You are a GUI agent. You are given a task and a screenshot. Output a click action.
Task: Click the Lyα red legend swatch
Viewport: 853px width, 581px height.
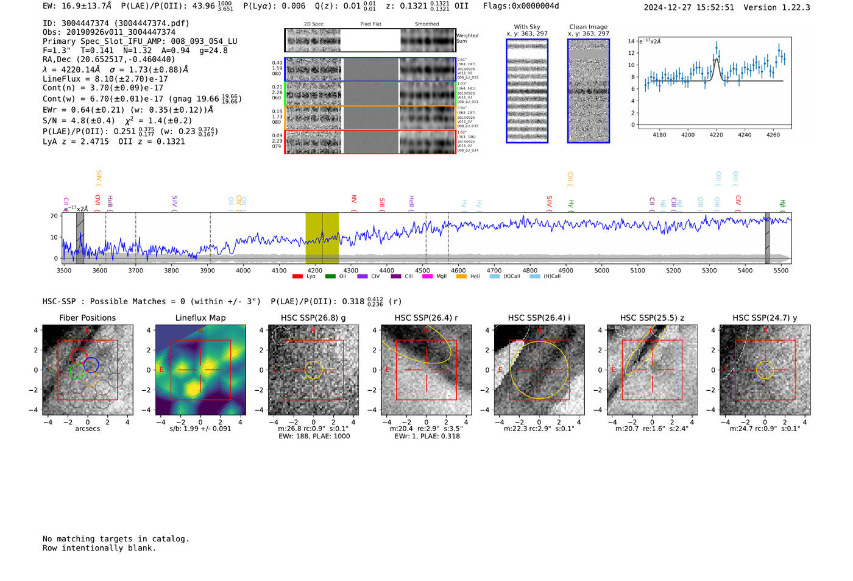[x=297, y=276]
